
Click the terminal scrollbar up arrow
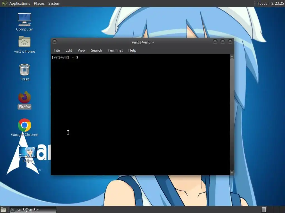point(232,56)
